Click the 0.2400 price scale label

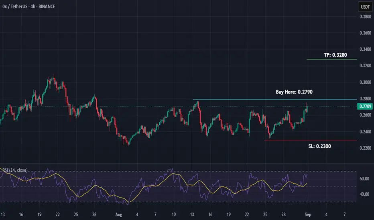(x=365, y=132)
